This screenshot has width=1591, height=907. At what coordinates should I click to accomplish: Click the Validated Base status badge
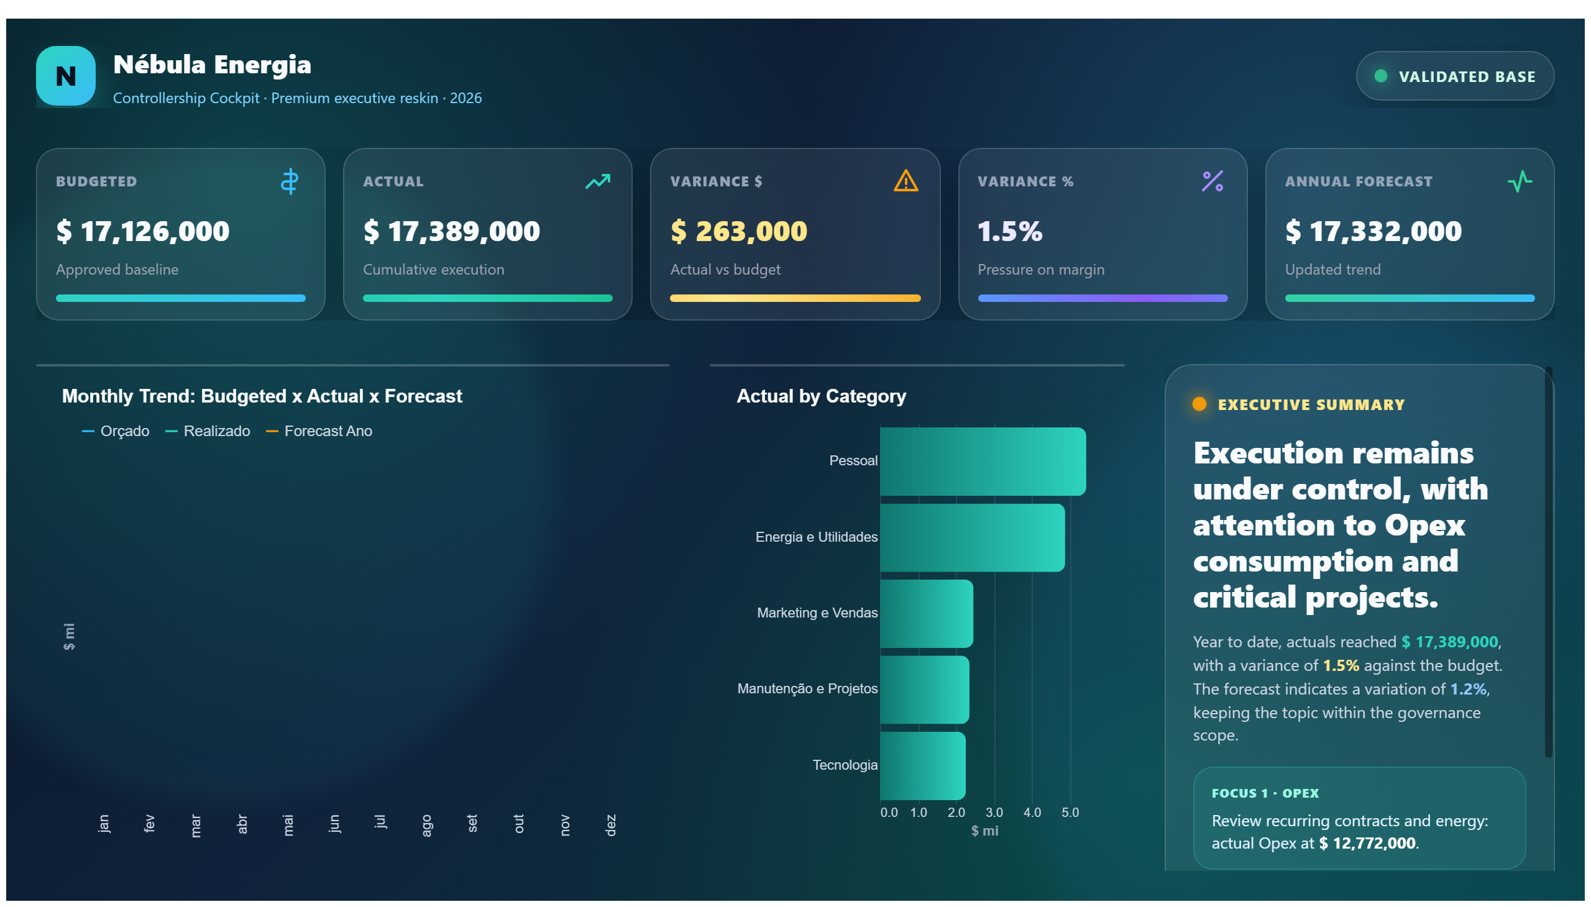tap(1454, 76)
